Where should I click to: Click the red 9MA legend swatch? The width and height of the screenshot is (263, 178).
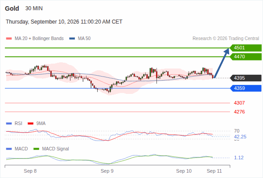point(30,124)
